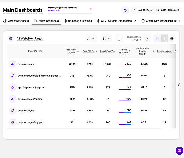Click link icon for twipla.com/en/pricing row

click(x=13, y=99)
